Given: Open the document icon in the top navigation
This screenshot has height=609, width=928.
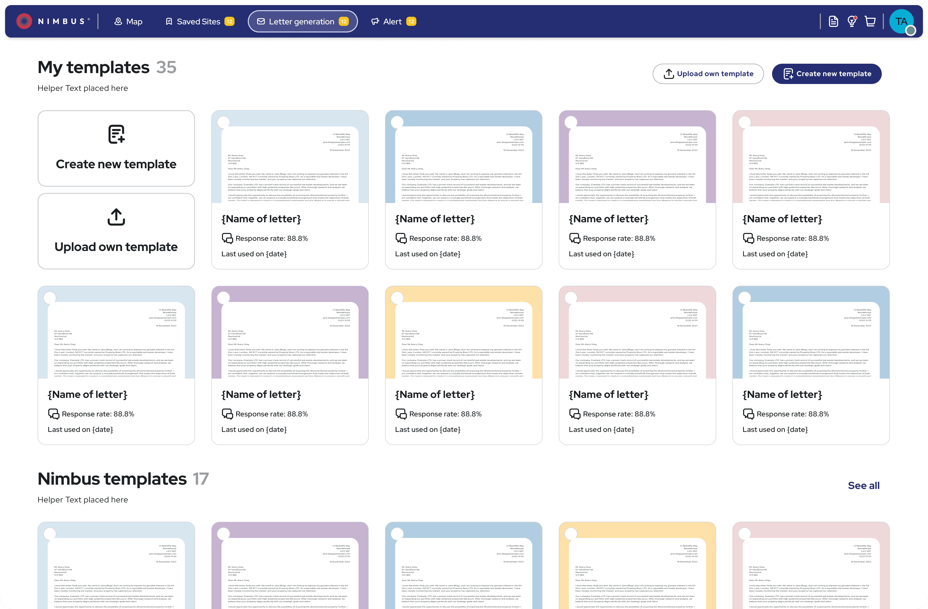Looking at the screenshot, I should tap(833, 21).
